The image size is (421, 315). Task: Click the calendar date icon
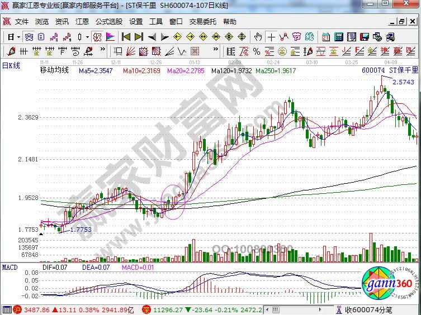[326, 37]
